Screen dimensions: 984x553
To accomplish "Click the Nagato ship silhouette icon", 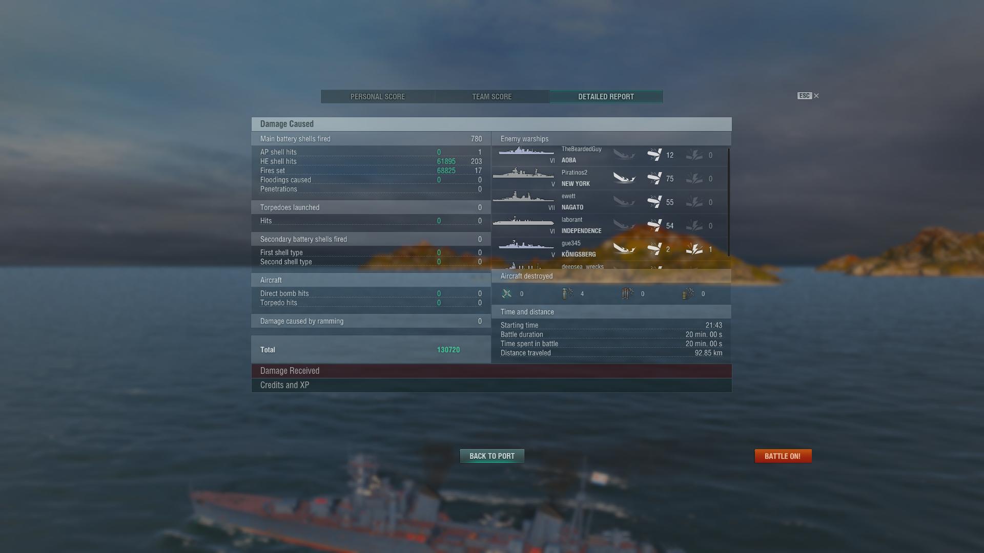I will click(523, 197).
